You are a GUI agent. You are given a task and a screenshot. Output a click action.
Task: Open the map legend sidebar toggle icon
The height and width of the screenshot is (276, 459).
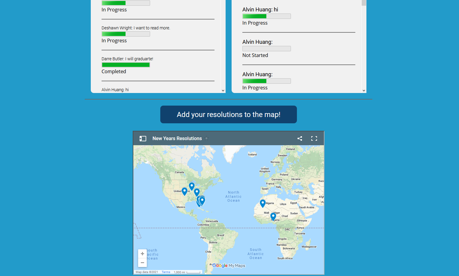143,139
